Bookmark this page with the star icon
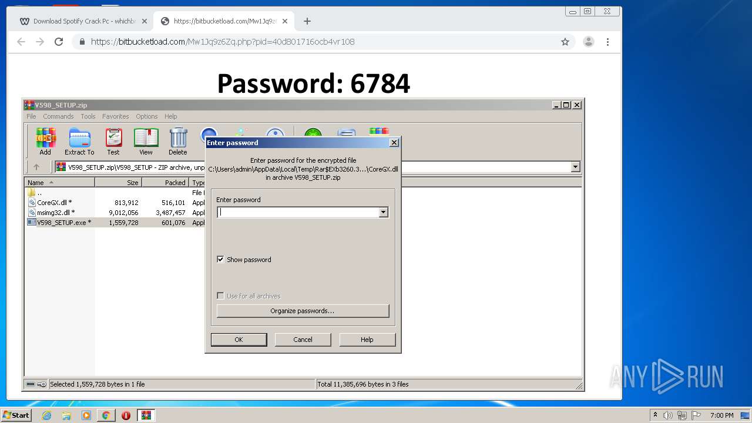752x423 pixels. click(565, 42)
